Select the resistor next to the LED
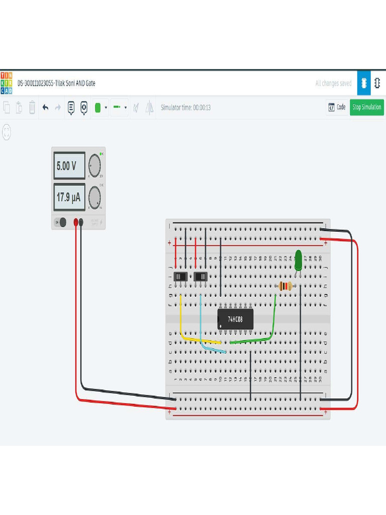 coord(285,286)
